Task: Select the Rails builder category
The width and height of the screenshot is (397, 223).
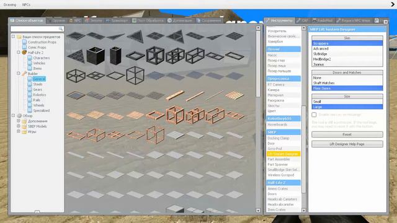Action: click(x=37, y=100)
